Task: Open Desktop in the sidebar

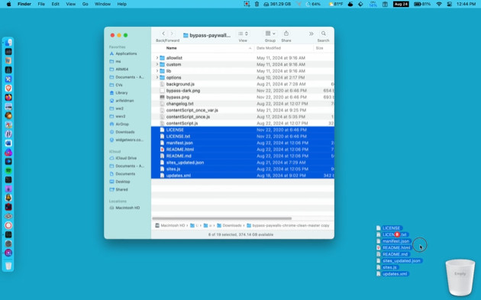Action: pyautogui.click(x=120, y=182)
